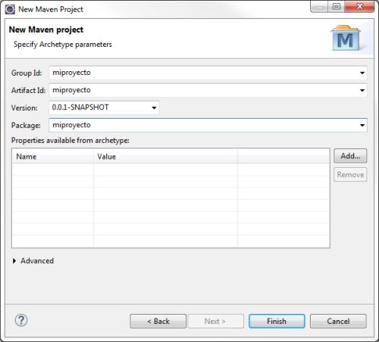This screenshot has height=342, width=379.
Task: Click the Eclipse icon in title bar
Action: pos(10,10)
